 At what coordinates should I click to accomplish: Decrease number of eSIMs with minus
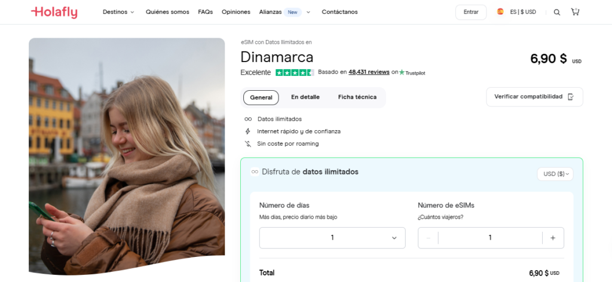pyautogui.click(x=428, y=238)
